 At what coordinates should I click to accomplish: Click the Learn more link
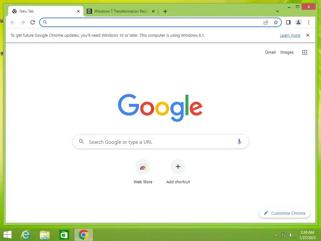pyautogui.click(x=290, y=35)
